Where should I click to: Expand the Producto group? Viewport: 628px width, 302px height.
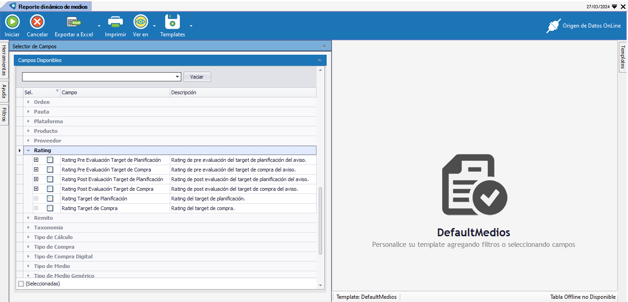(x=29, y=131)
